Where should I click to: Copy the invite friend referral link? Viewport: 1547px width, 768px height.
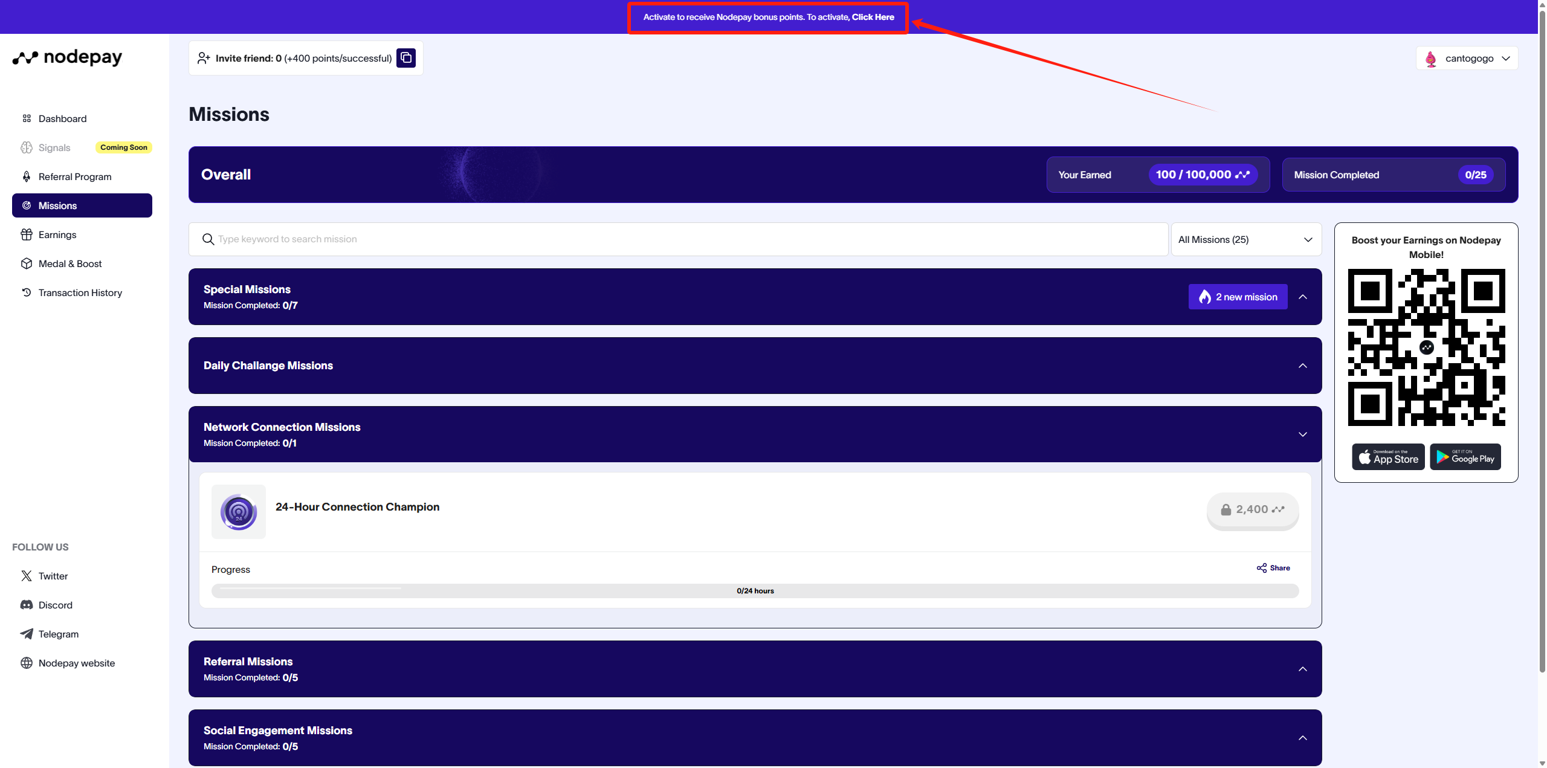[x=406, y=58]
